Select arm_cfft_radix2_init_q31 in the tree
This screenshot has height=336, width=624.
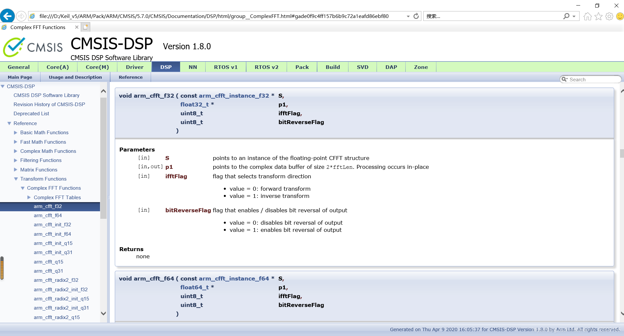[x=61, y=308]
